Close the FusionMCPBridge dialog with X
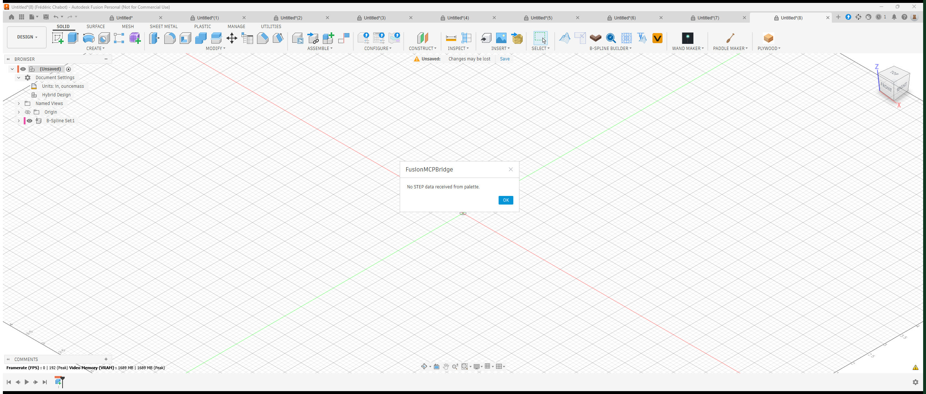This screenshot has width=926, height=394. 511,169
